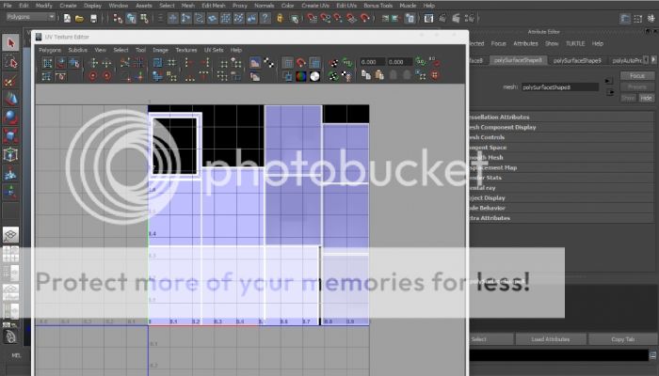Expand the Displacement Map section
659x376 pixels.
click(561, 167)
